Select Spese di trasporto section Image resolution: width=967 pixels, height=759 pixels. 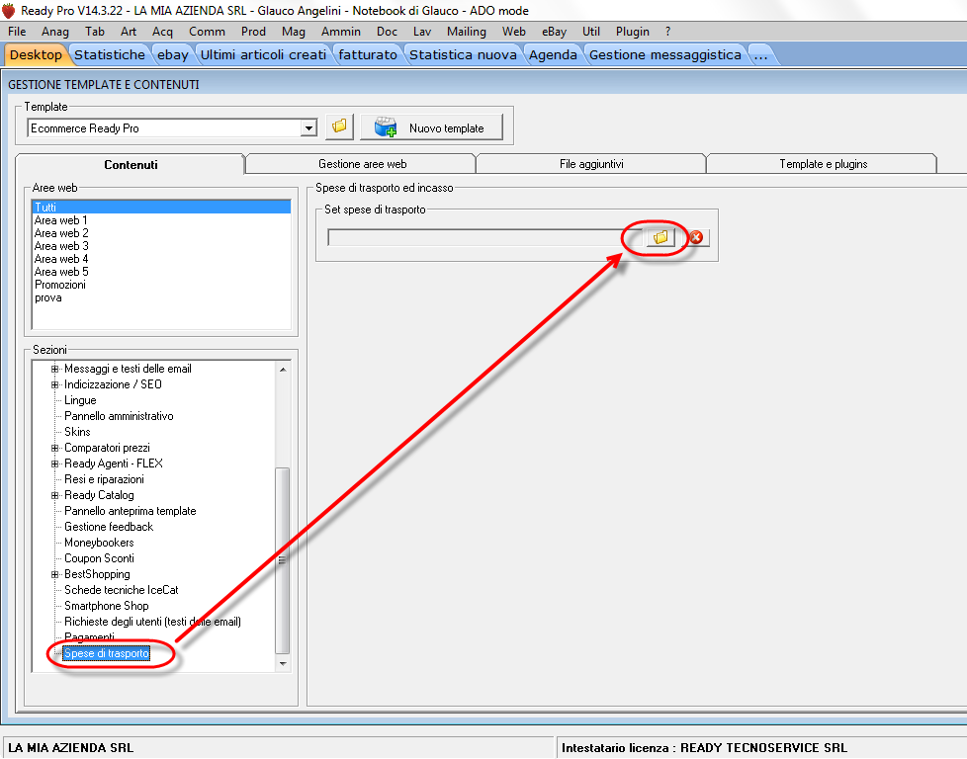coord(107,653)
